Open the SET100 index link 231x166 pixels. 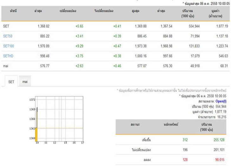9,46
